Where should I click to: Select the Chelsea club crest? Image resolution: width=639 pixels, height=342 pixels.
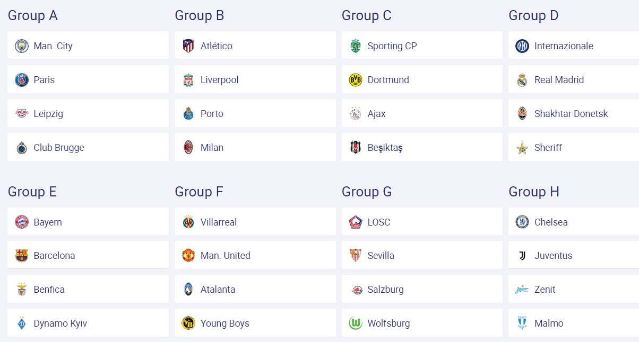(x=522, y=222)
